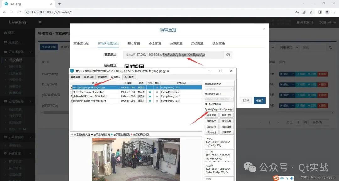The height and width of the screenshot is (181, 339).
Task: Expand the 云平台服务 sidebar section
Action: point(15,137)
